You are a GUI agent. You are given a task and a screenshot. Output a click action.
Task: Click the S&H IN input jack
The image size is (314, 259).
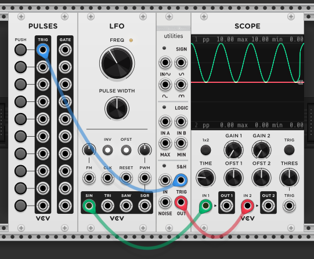(165, 180)
